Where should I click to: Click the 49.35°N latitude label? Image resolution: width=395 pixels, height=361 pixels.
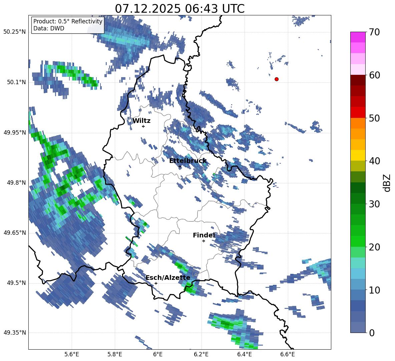click(x=15, y=333)
